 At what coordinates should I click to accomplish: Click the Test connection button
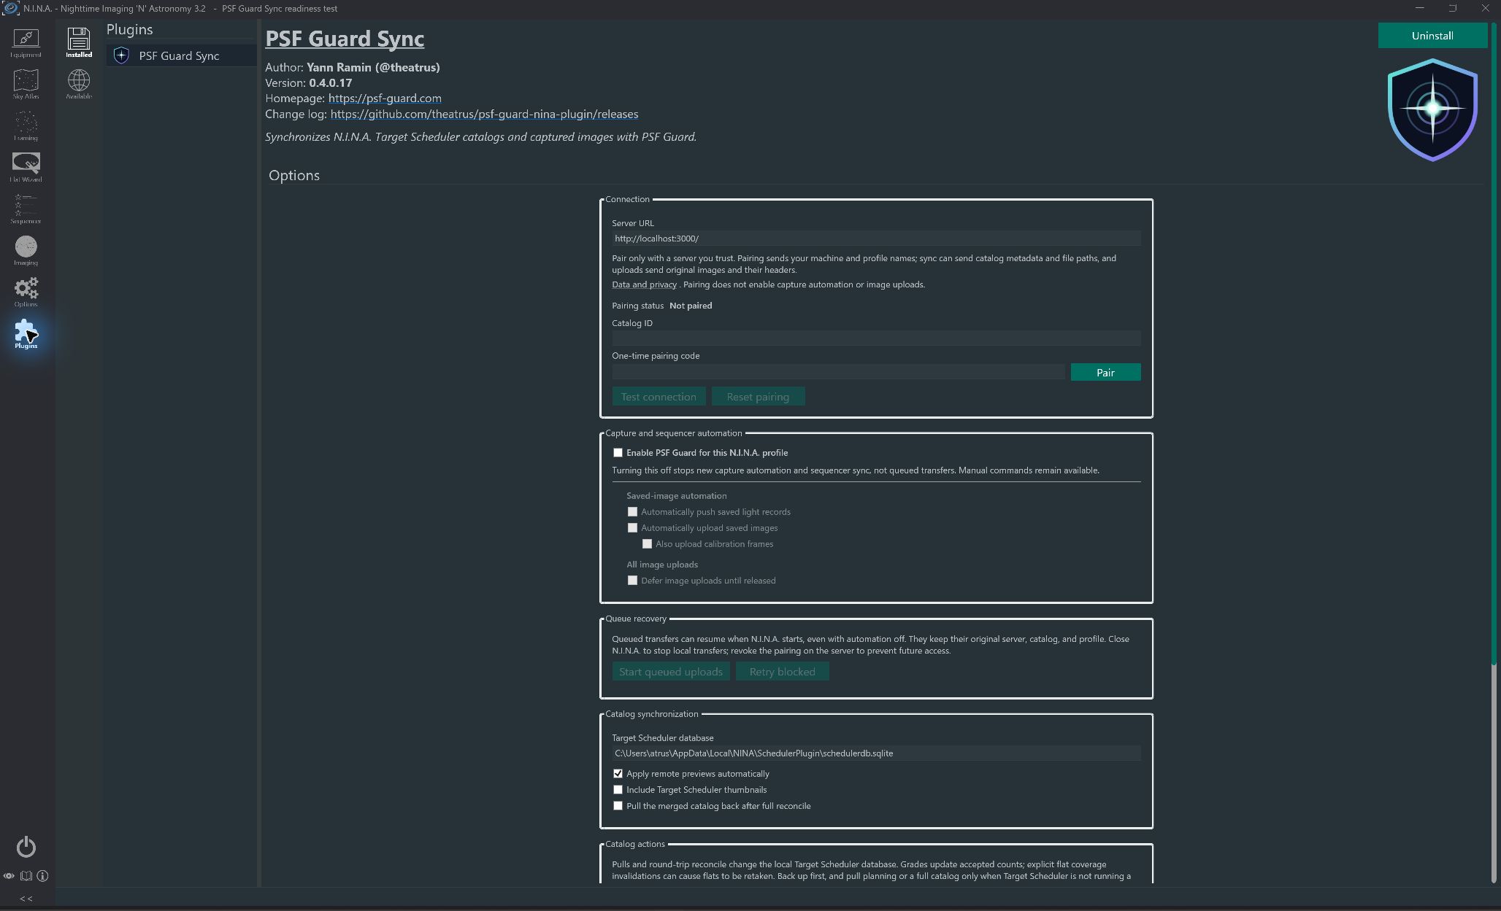coord(659,397)
